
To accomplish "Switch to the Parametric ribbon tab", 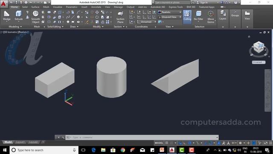I will pos(72,7).
